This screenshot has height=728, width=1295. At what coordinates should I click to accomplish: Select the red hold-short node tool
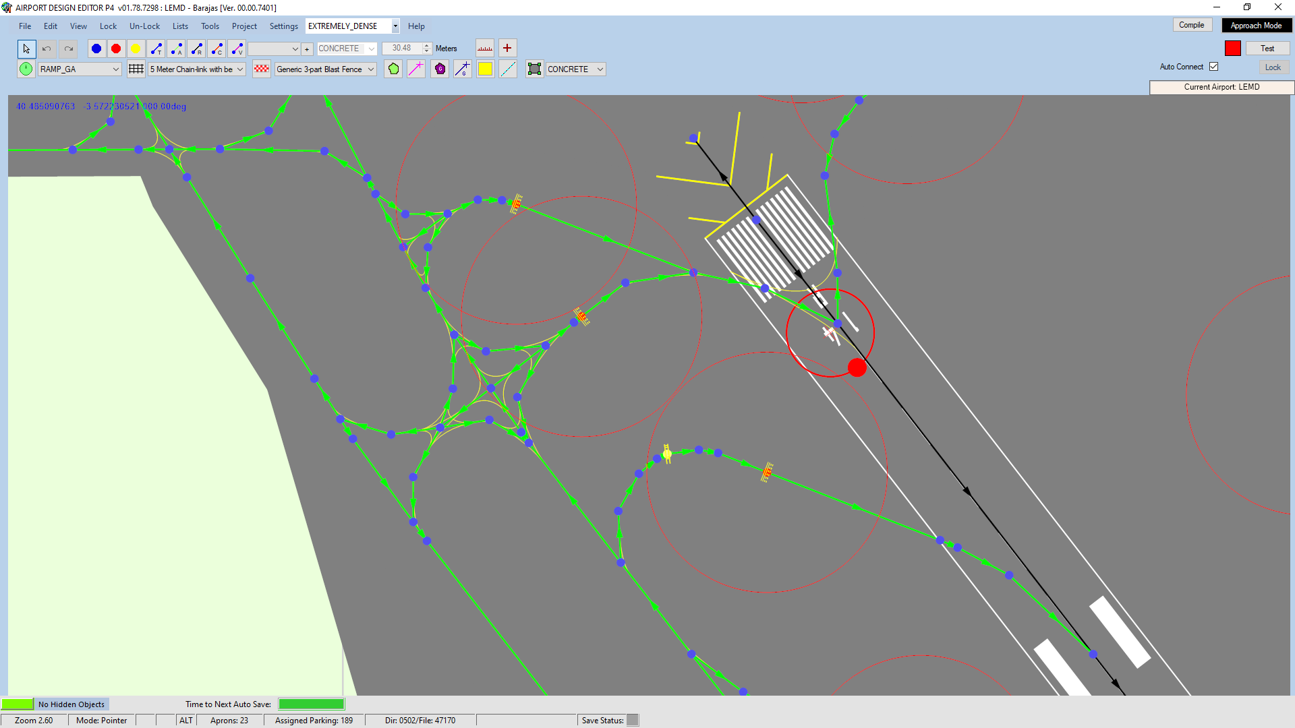[116, 49]
